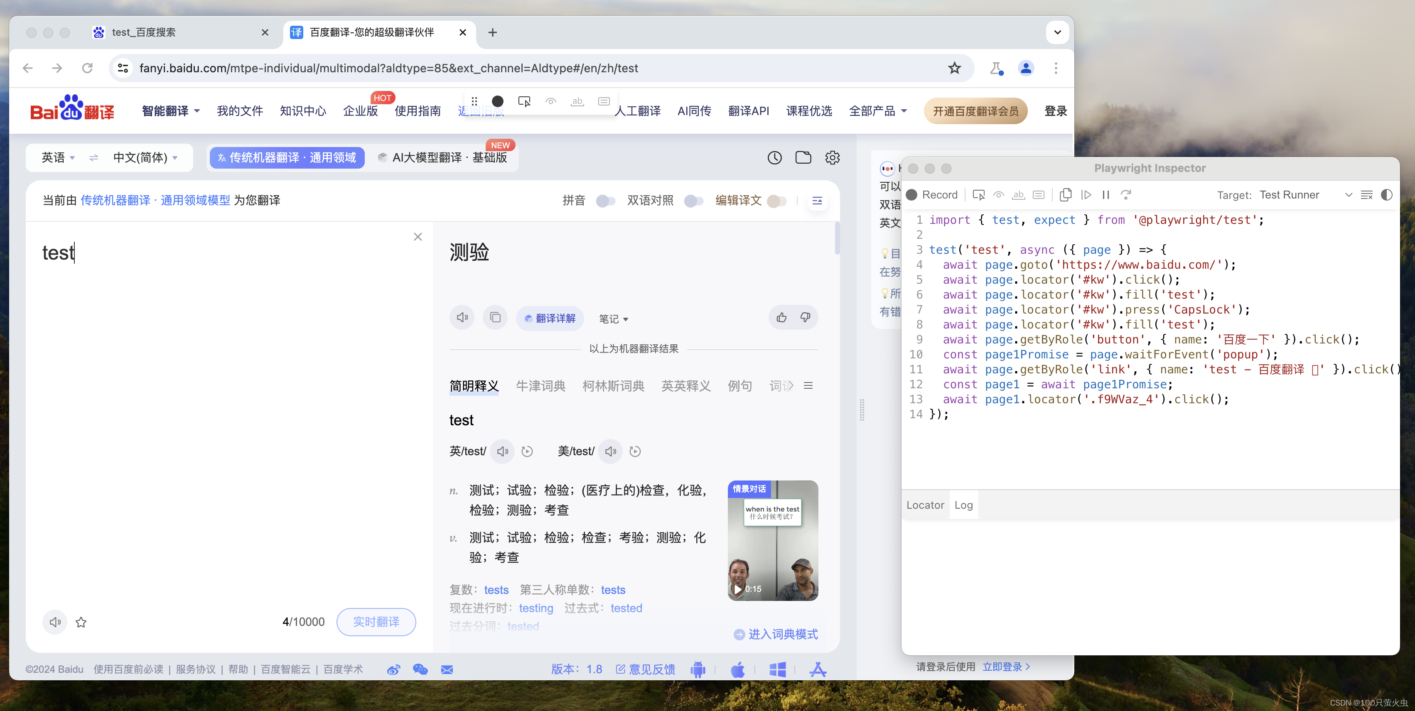Play American pronunciation of test

pos(610,451)
